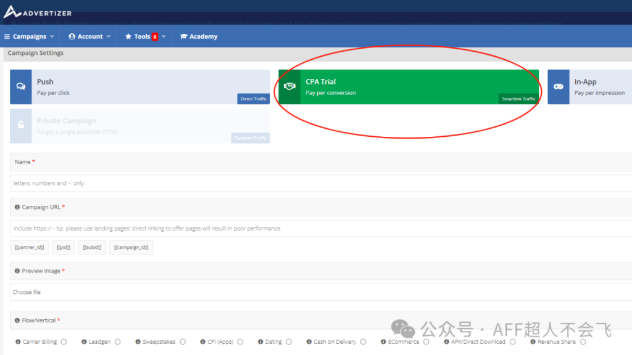Go to the Academy menu item
Viewport: 632px width, 355px height.
click(199, 36)
